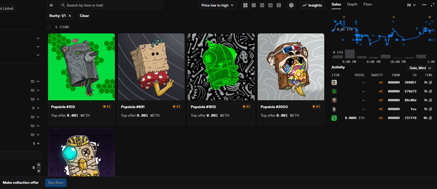
Task: Switch to large grid view
Action: coord(245,5)
